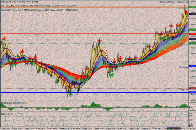The image size is (196, 130).
Task: Click the red sell arrow at the chart's first bars
Action: [4, 38]
